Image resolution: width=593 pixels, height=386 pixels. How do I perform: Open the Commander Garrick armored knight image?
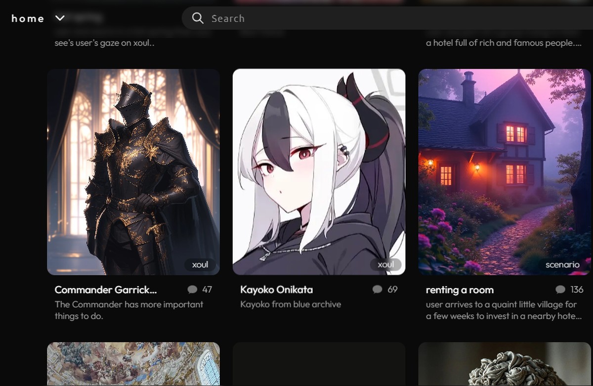(x=133, y=172)
